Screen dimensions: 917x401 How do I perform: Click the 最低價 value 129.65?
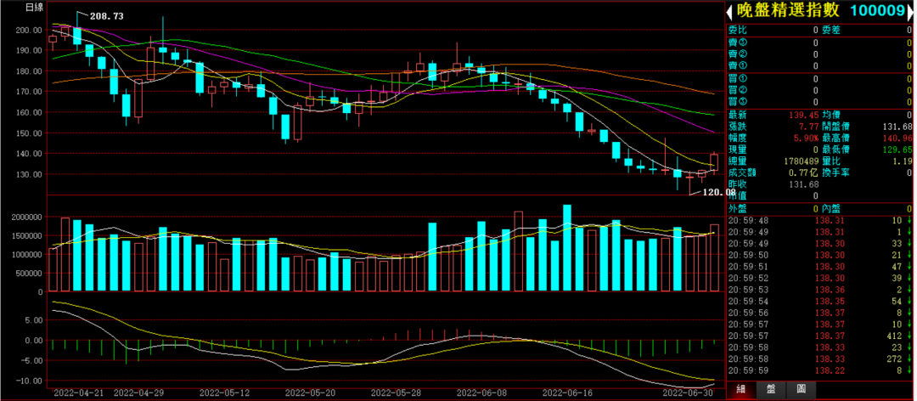coord(899,150)
